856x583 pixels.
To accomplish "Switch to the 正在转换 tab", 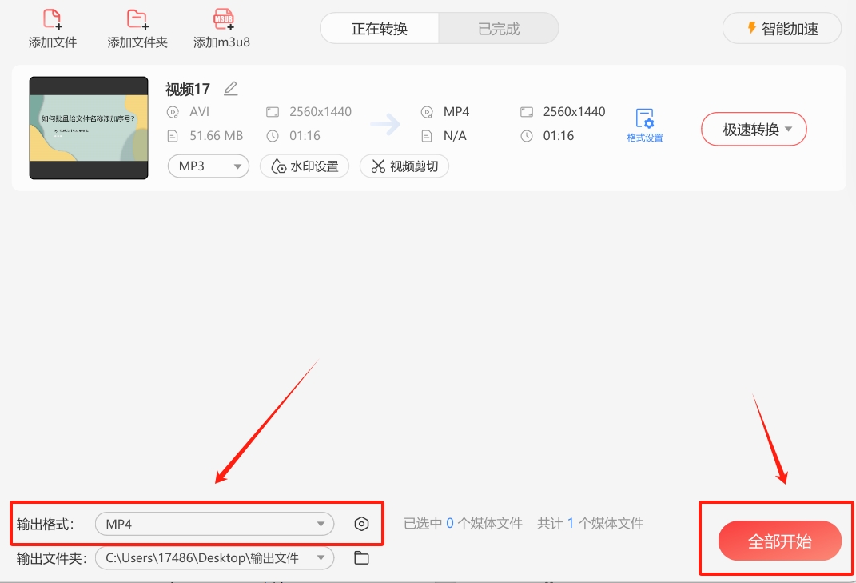I will tap(379, 27).
